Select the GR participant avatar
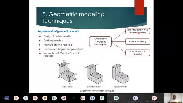Viewport: 183px width, 103px height. (54, 98)
